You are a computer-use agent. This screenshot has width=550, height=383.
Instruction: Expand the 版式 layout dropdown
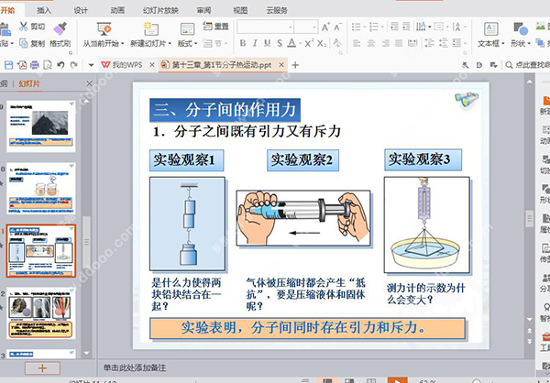click(x=196, y=44)
